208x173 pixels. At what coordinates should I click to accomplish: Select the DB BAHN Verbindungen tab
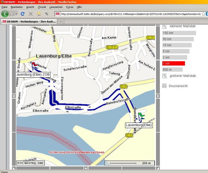coord(29,22)
